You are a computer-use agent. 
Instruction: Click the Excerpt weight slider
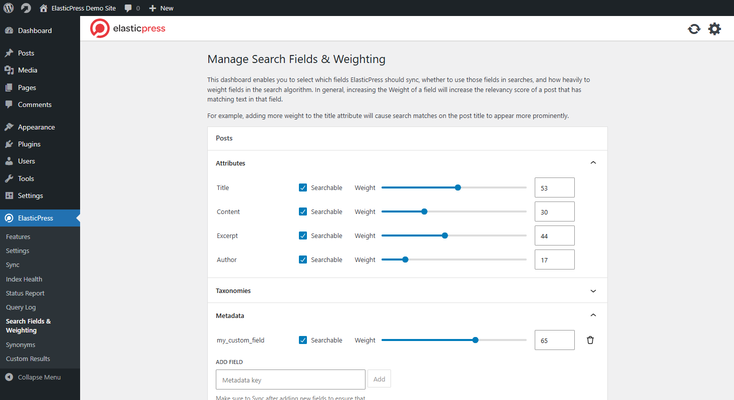[454, 235]
